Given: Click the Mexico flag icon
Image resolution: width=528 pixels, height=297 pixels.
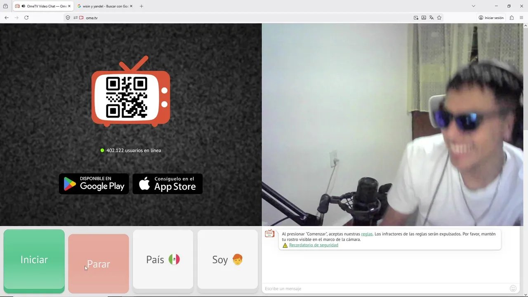Looking at the screenshot, I should [174, 259].
